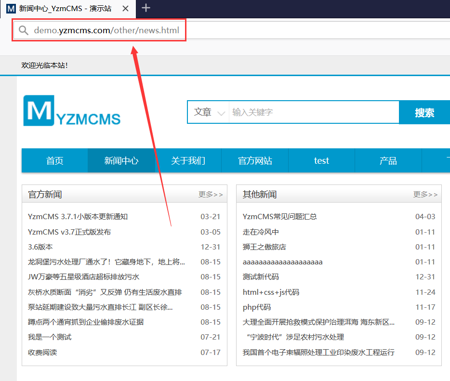Click the 官方新闻 panel heading
This screenshot has width=450, height=381.
pos(45,195)
